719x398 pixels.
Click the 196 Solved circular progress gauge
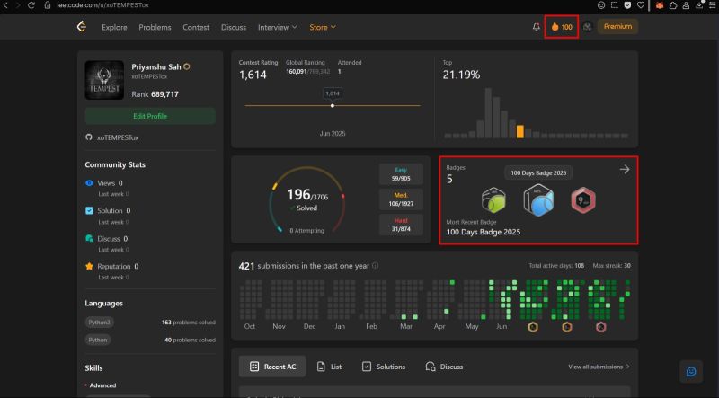[x=306, y=200]
